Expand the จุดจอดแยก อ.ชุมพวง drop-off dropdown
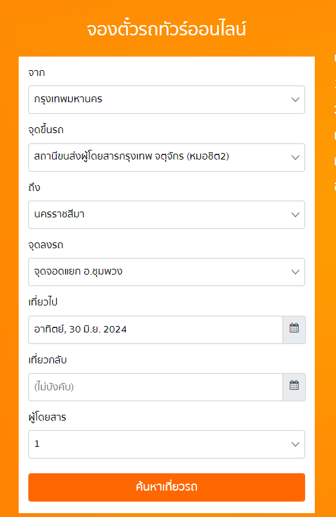336x517 pixels. point(167,272)
